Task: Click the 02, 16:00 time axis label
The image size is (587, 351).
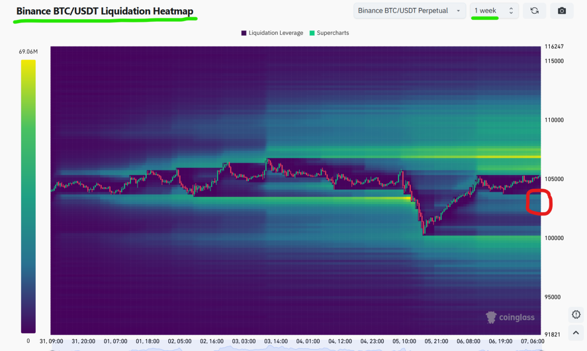Action: (x=212, y=341)
